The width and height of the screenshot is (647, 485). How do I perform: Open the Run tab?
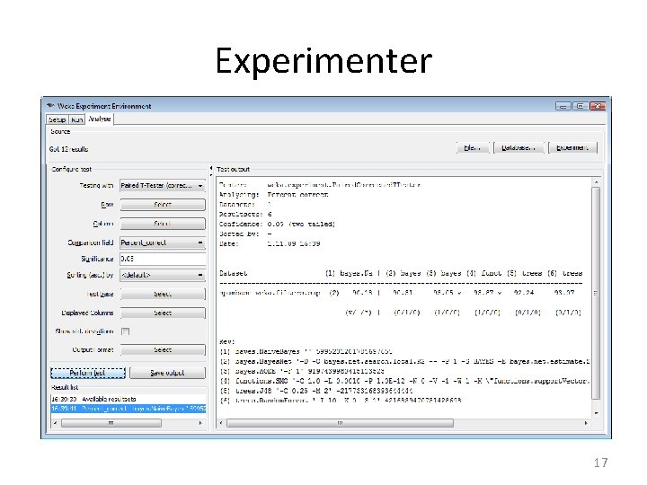point(76,119)
